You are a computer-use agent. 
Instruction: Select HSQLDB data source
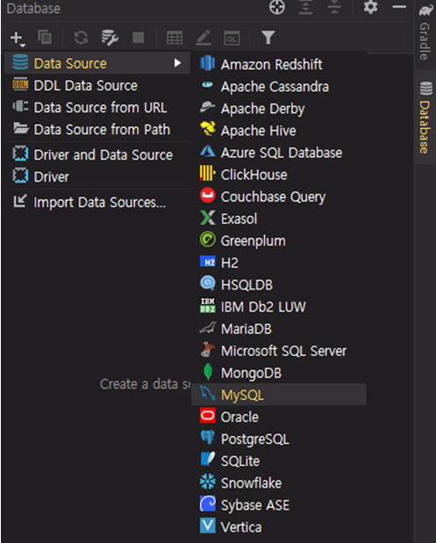tap(279, 285)
